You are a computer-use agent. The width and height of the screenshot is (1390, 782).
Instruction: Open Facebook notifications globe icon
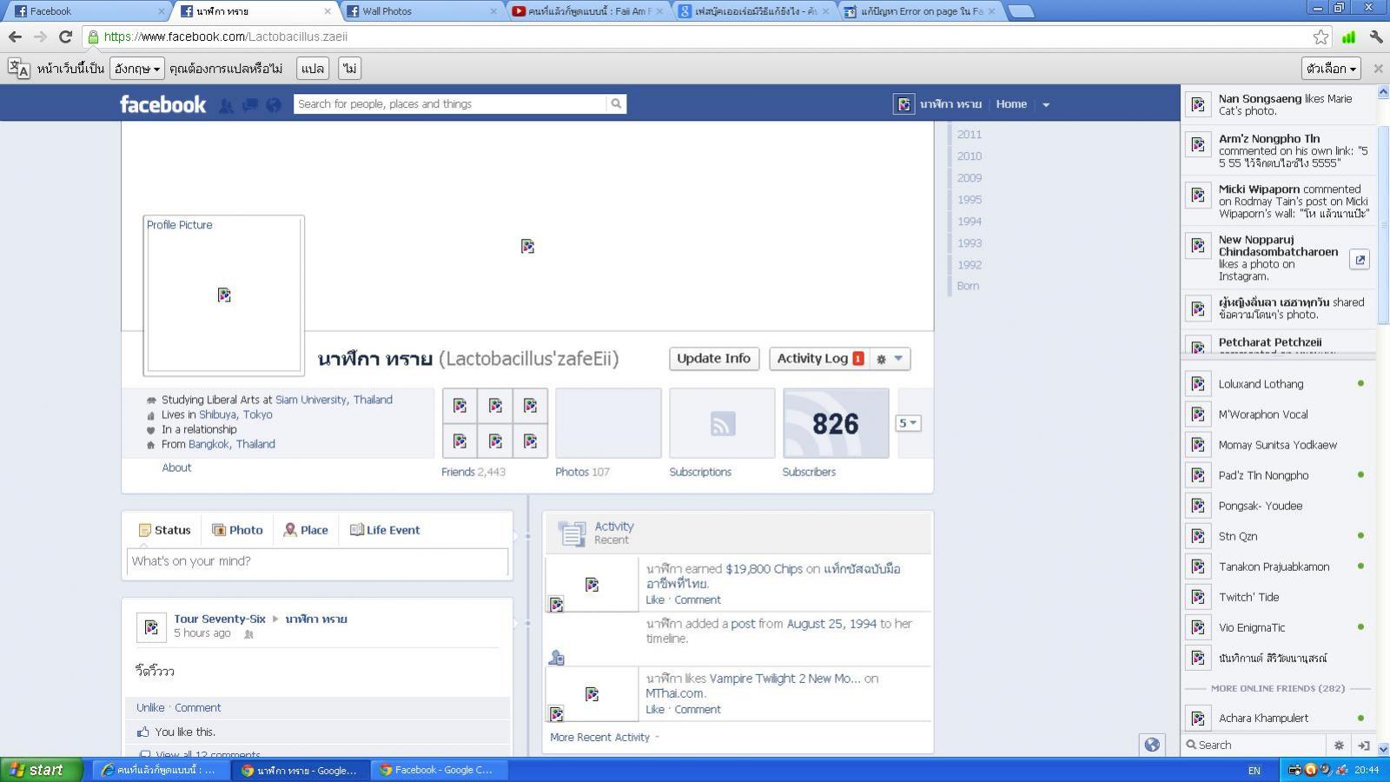pyautogui.click(x=274, y=105)
